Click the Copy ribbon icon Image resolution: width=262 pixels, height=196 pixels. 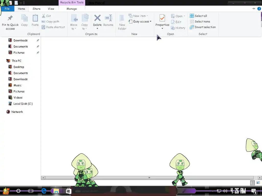24,20
